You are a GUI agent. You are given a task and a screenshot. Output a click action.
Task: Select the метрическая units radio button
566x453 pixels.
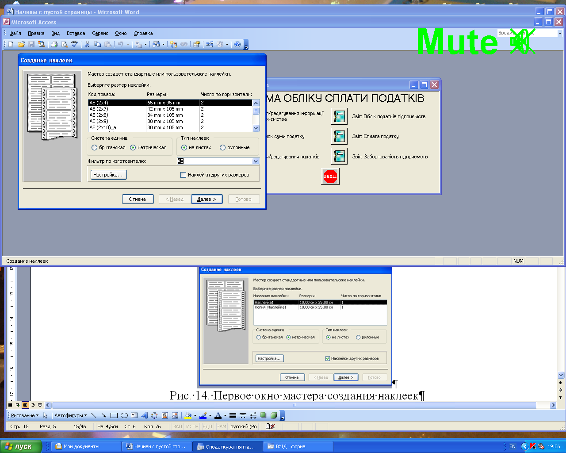pyautogui.click(x=133, y=148)
